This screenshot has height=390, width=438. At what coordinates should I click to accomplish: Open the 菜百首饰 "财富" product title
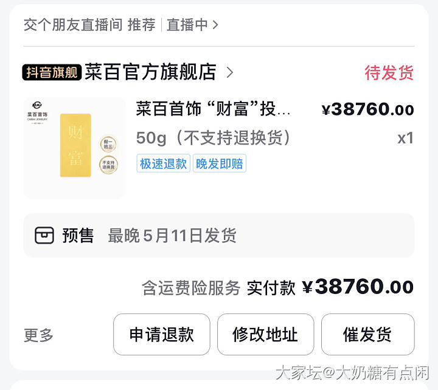click(213, 110)
